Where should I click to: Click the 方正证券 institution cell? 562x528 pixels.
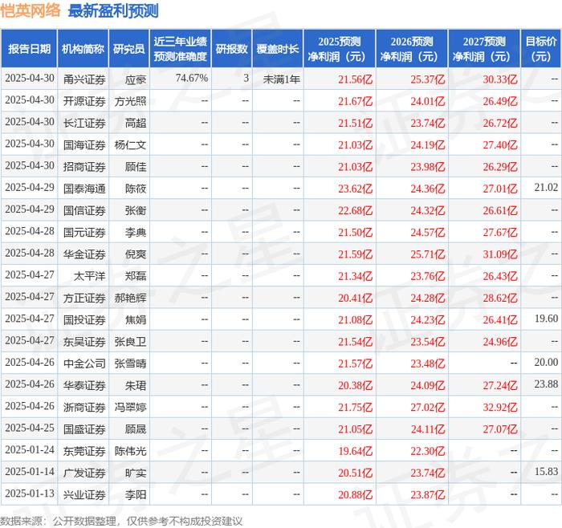point(84,298)
